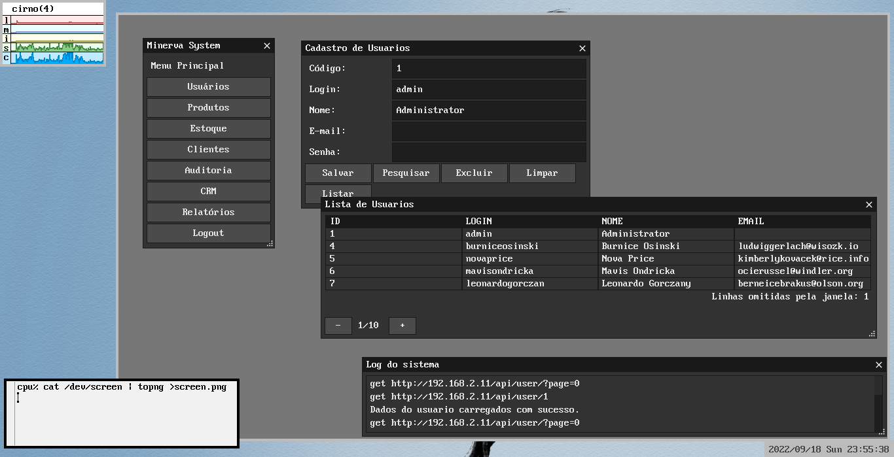Image resolution: width=894 pixels, height=457 pixels.
Task: Go to next page with plus button
Action: pyautogui.click(x=402, y=326)
